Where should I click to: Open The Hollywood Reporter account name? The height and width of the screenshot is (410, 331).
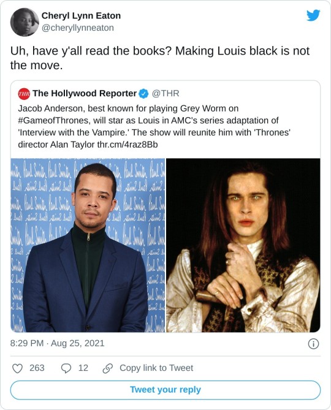[x=85, y=93]
